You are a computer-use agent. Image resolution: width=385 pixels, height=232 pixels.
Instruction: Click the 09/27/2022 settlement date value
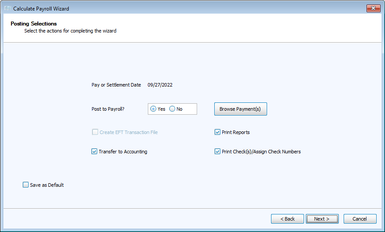160,85
